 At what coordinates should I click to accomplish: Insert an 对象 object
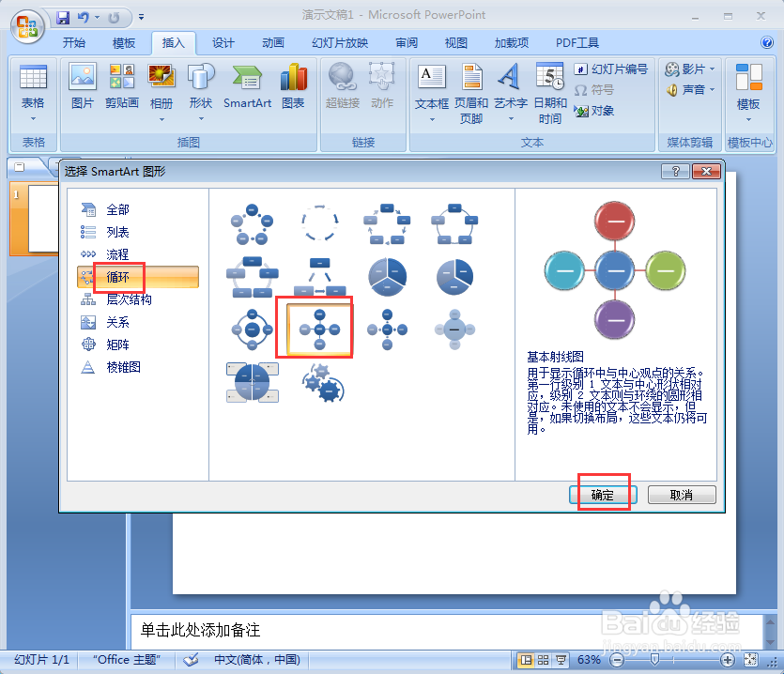[594, 111]
